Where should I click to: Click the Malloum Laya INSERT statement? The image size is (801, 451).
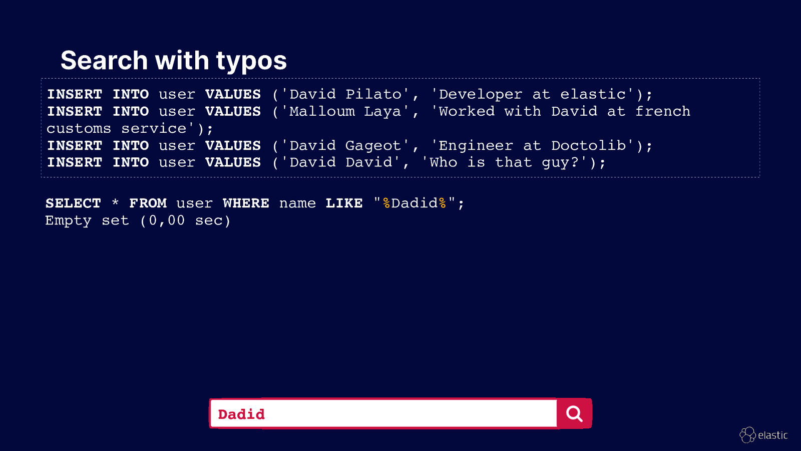pyautogui.click(x=368, y=111)
